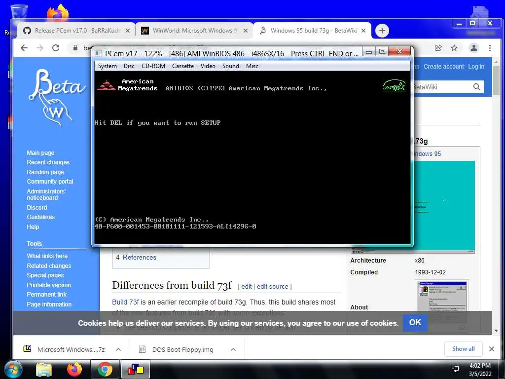
Task: Open the Chrome profile menu
Action: (x=474, y=48)
